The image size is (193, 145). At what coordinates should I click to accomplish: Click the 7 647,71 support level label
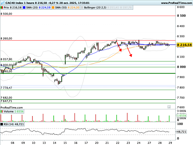(6, 101)
